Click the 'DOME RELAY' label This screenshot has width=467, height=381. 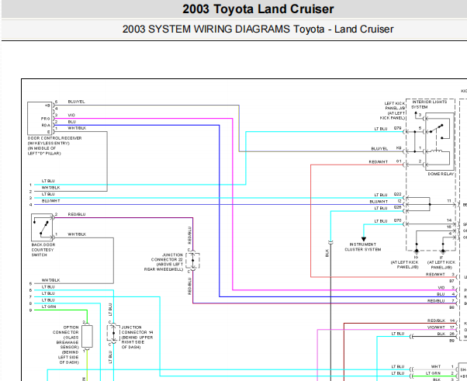(x=441, y=174)
